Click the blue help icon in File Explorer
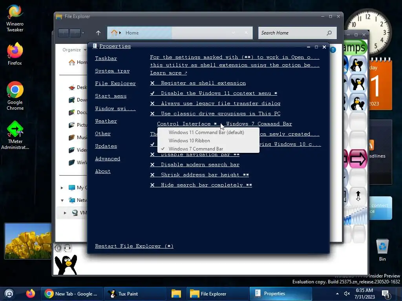Viewport: 402px width, 301px height. coord(333,50)
